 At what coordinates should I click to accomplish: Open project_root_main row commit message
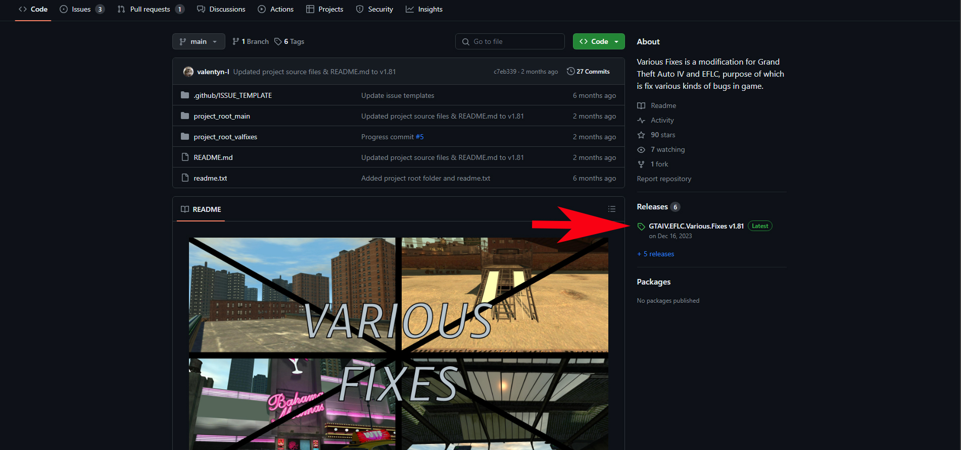[x=443, y=116]
